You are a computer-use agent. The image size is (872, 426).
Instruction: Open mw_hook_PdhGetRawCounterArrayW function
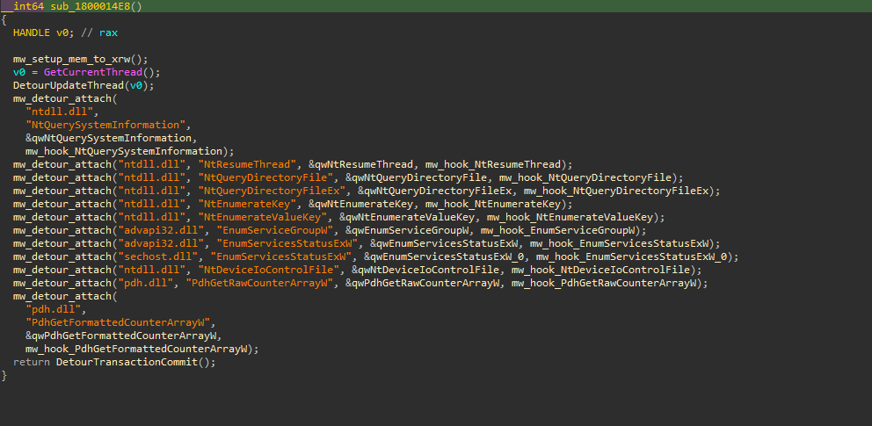point(605,283)
